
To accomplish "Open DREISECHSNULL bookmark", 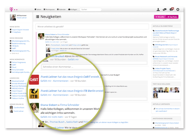I will point(18,88).
